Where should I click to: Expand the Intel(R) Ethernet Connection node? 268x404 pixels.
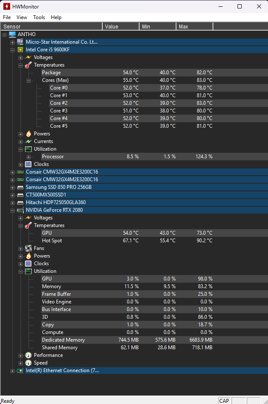[12, 371]
